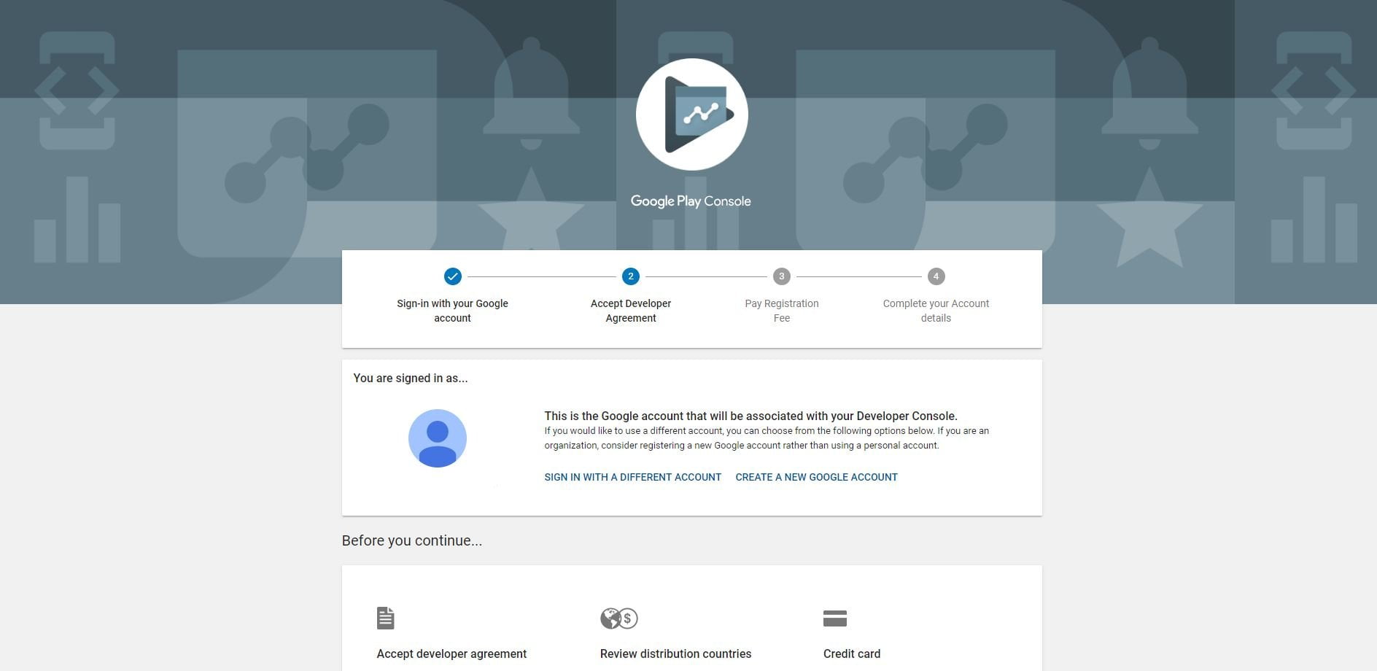Click the credit card icon
The image size is (1377, 671).
(x=835, y=618)
